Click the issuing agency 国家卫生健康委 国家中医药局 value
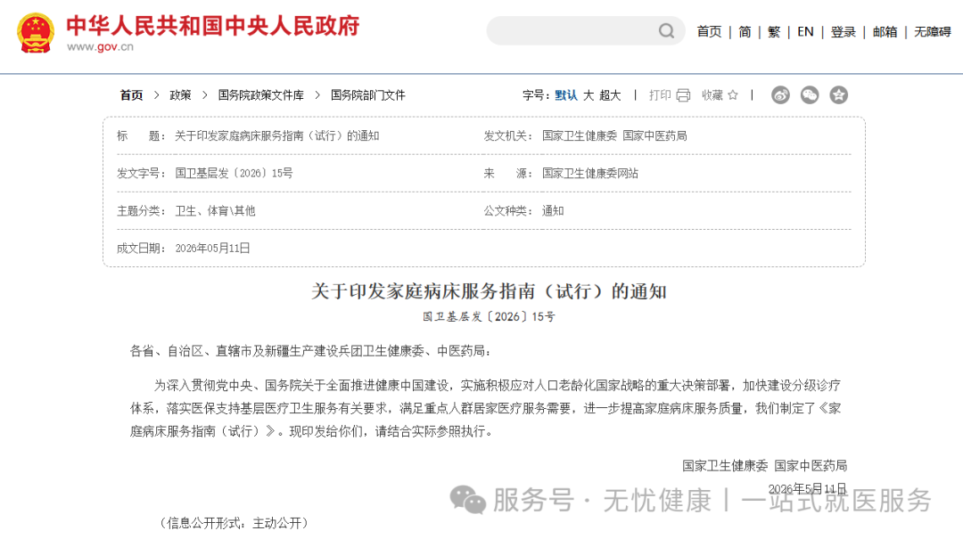This screenshot has width=963, height=539. pos(614,135)
